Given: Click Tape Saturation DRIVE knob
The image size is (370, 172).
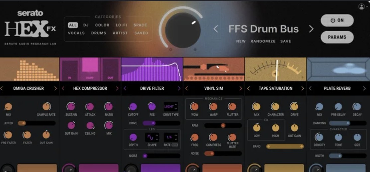Looking at the screenshot, I should pos(294,107).
